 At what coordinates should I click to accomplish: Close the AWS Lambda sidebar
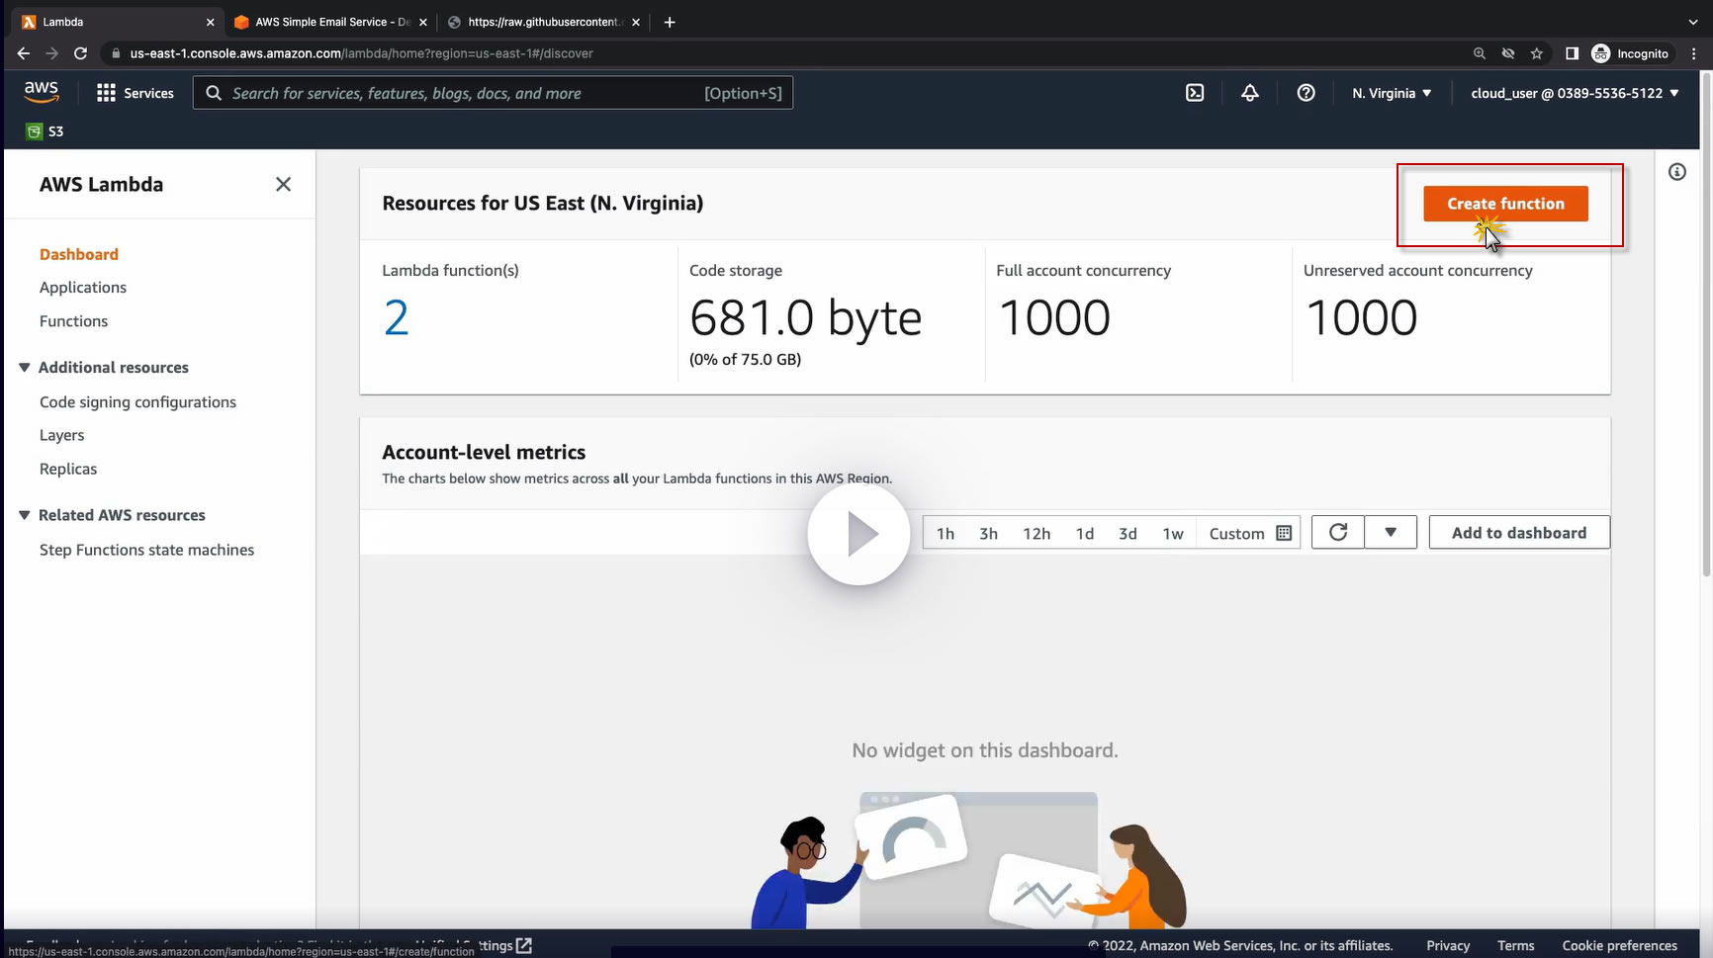pos(283,185)
